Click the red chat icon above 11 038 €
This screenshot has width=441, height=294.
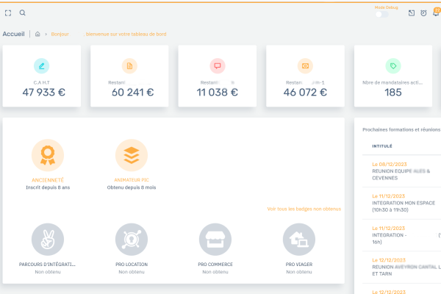[x=217, y=65]
